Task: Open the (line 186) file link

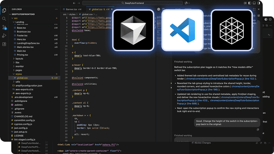Action: [x=213, y=89]
